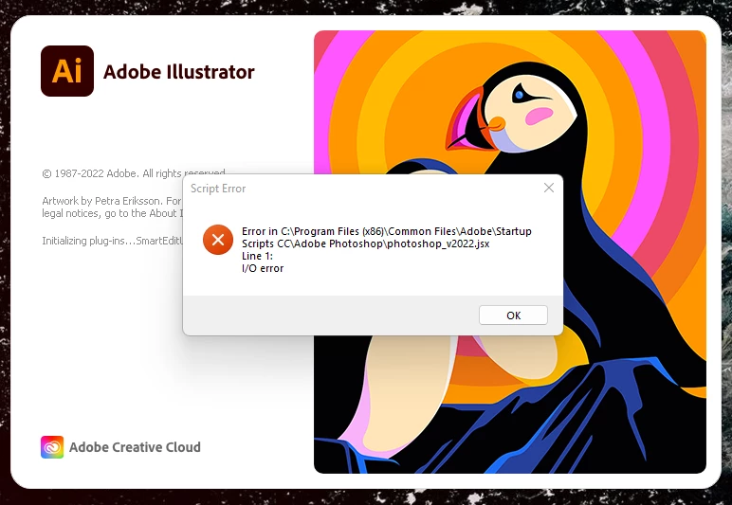This screenshot has width=732, height=505.
Task: Click the Adobe Creative Cloud rainbow icon
Action: point(52,447)
